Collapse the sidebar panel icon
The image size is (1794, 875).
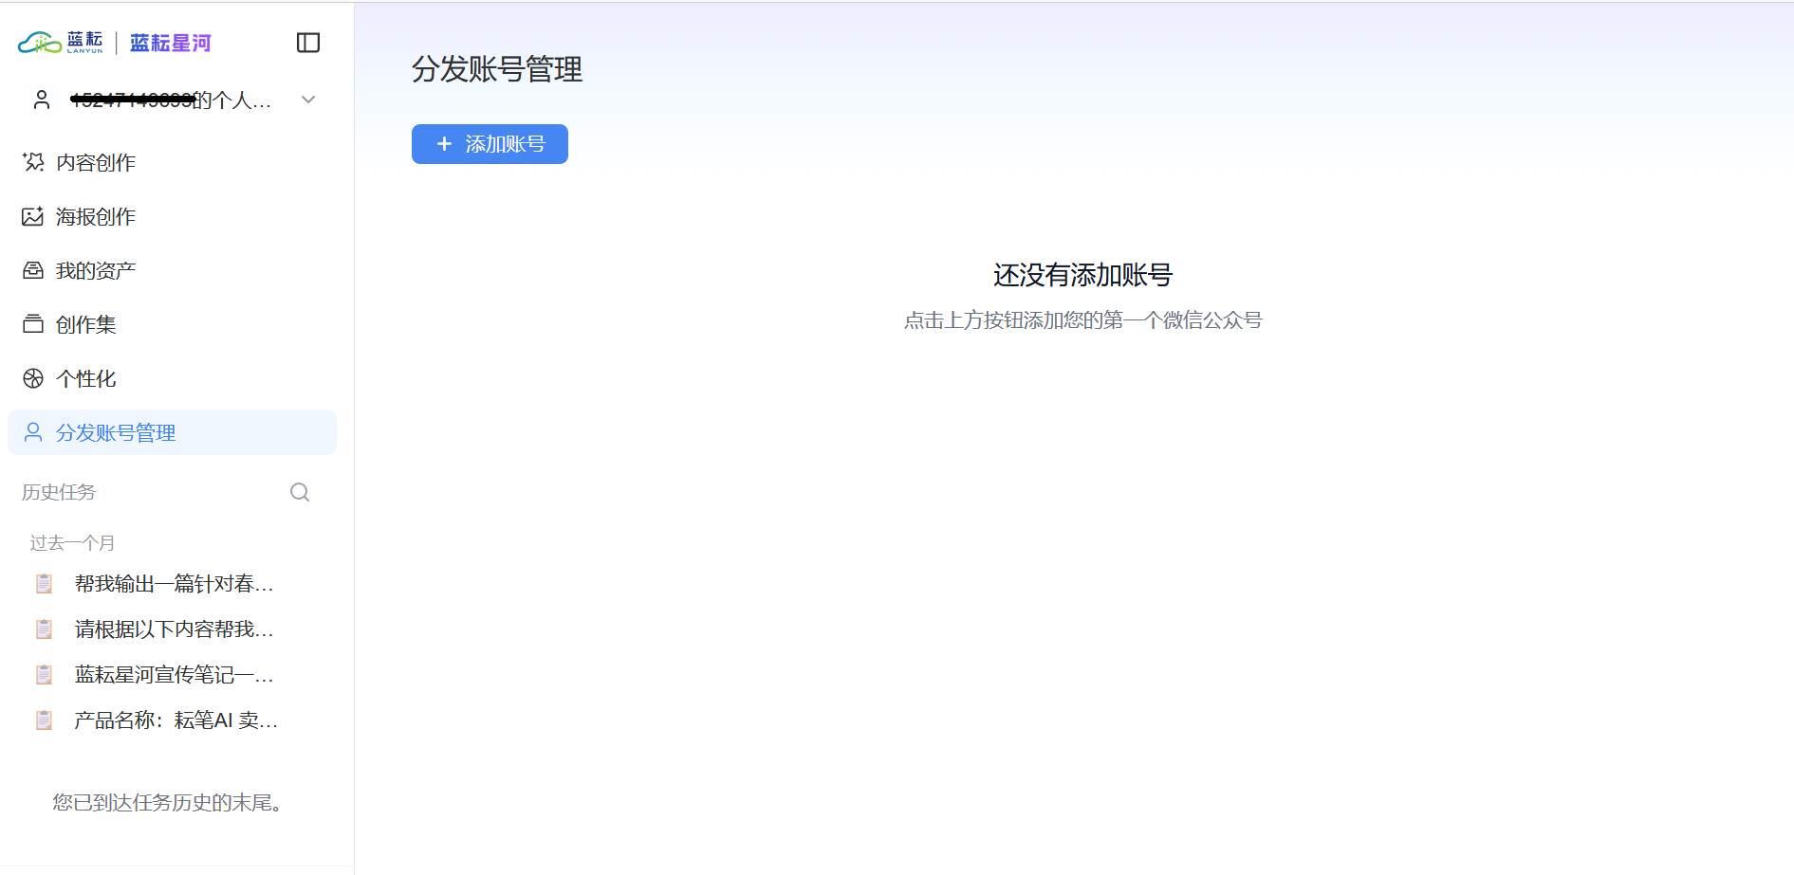[308, 43]
